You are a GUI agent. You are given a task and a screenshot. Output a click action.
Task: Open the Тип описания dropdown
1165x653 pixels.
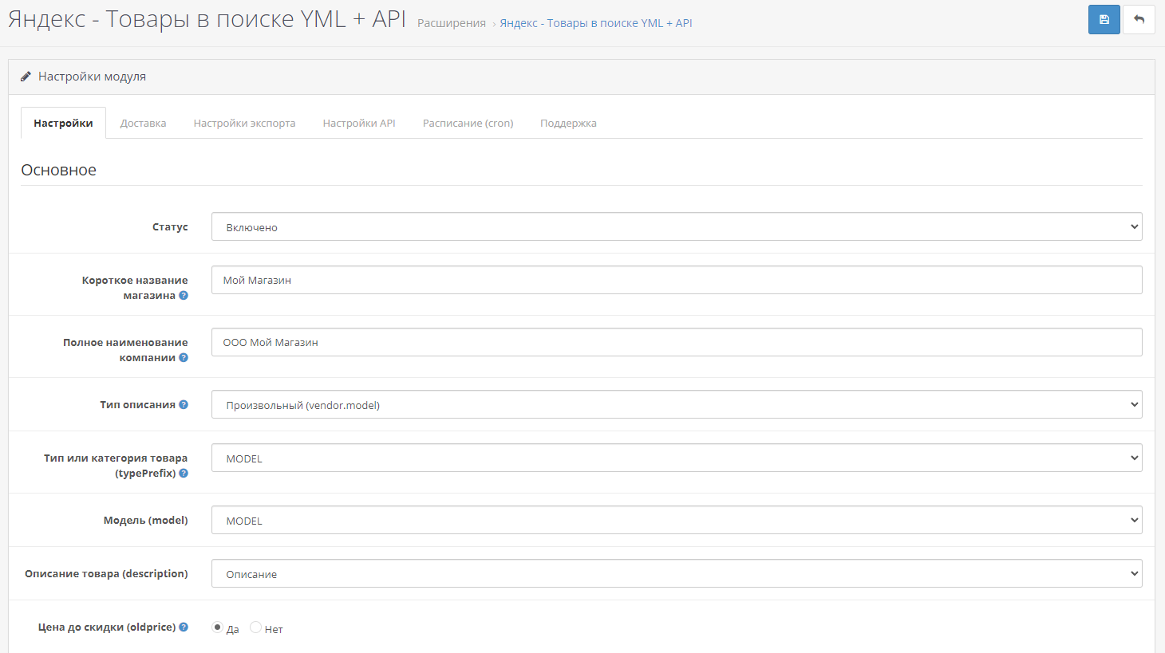point(677,404)
